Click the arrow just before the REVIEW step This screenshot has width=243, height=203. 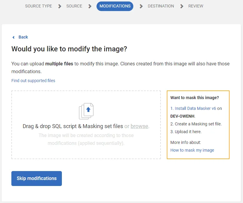182,6
